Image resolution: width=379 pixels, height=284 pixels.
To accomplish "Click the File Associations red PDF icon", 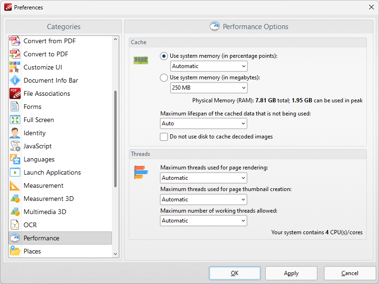I will coord(15,93).
